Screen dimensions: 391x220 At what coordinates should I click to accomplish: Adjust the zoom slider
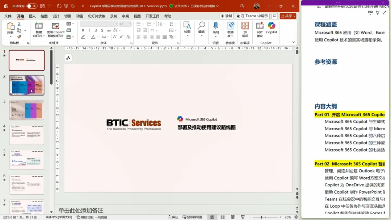(x=261, y=217)
